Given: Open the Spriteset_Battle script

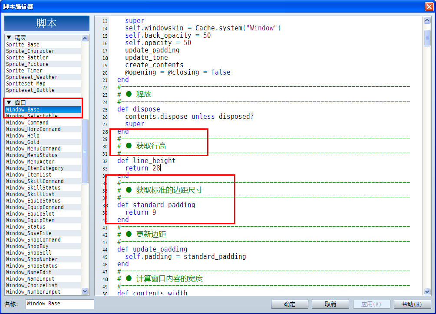Looking at the screenshot, I should tap(43, 90).
